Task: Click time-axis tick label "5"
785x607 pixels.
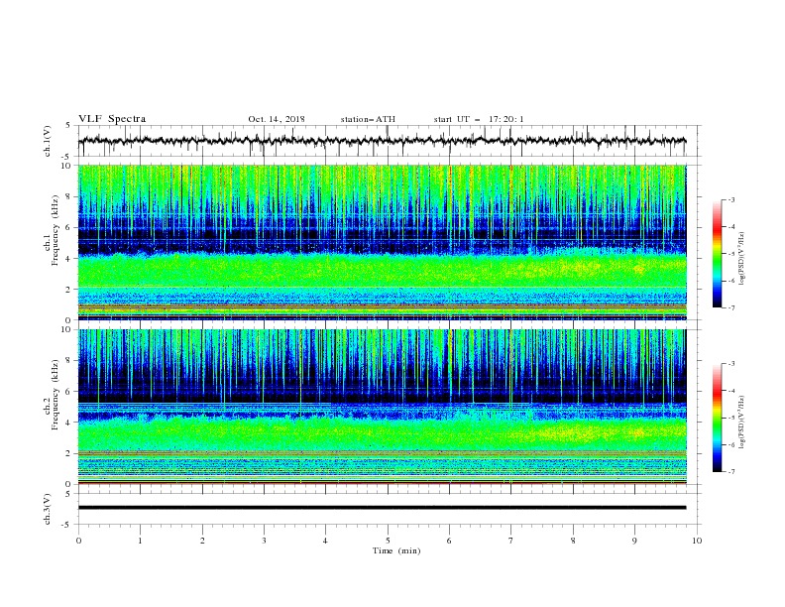Action: [x=388, y=541]
